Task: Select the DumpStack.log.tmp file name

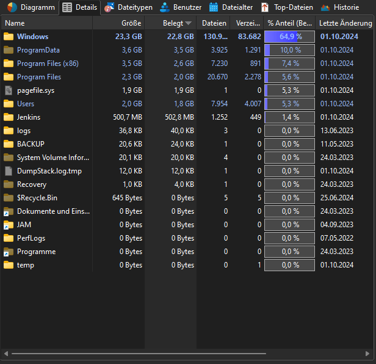Action: [x=49, y=171]
